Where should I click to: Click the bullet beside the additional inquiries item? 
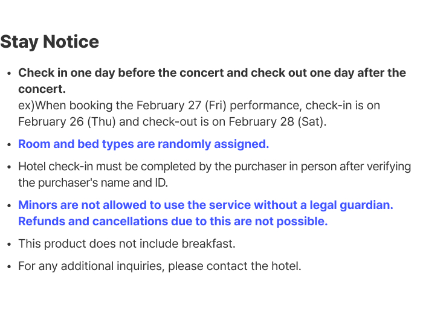tap(9, 267)
